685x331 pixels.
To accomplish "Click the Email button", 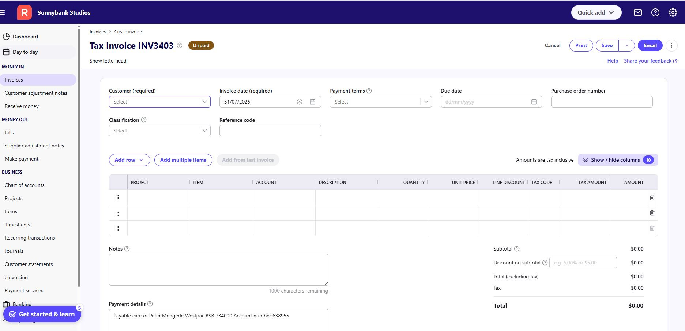I will tap(650, 45).
